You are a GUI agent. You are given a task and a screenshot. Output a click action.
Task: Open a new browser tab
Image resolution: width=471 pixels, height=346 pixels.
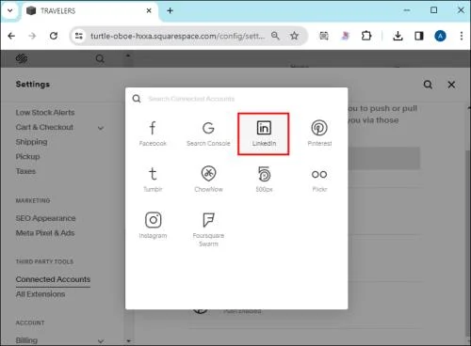coord(170,11)
